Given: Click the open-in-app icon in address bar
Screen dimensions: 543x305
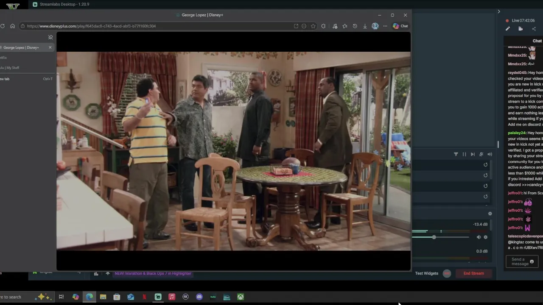Looking at the screenshot, I should tap(296, 26).
